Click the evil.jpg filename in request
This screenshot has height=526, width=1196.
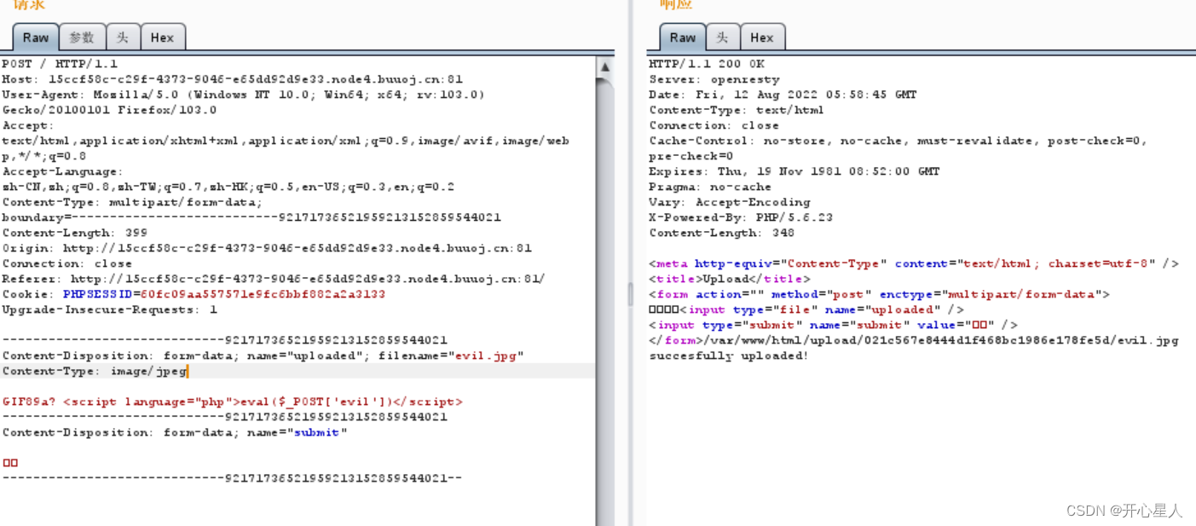pos(486,355)
